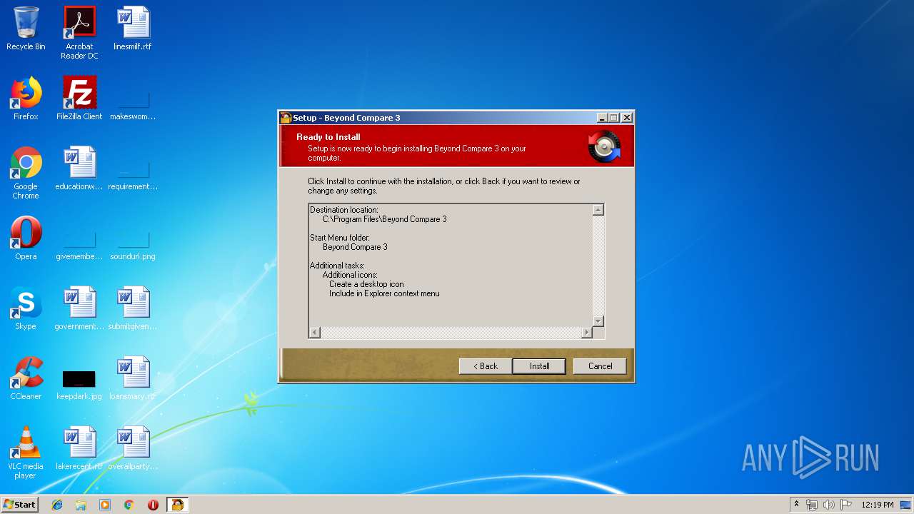Click the 12:19 PM clock
This screenshot has width=914, height=514.
(878, 505)
